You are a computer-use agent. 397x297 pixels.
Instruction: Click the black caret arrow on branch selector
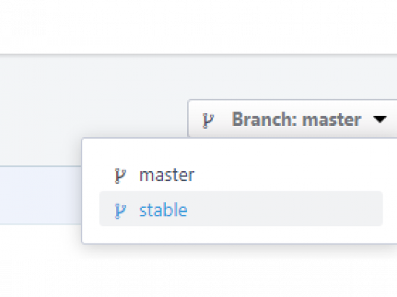point(380,119)
